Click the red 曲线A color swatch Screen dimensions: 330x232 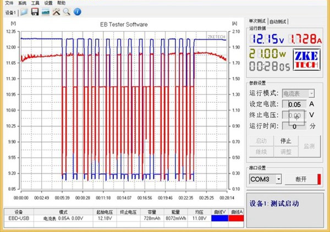pyautogui.click(x=237, y=218)
